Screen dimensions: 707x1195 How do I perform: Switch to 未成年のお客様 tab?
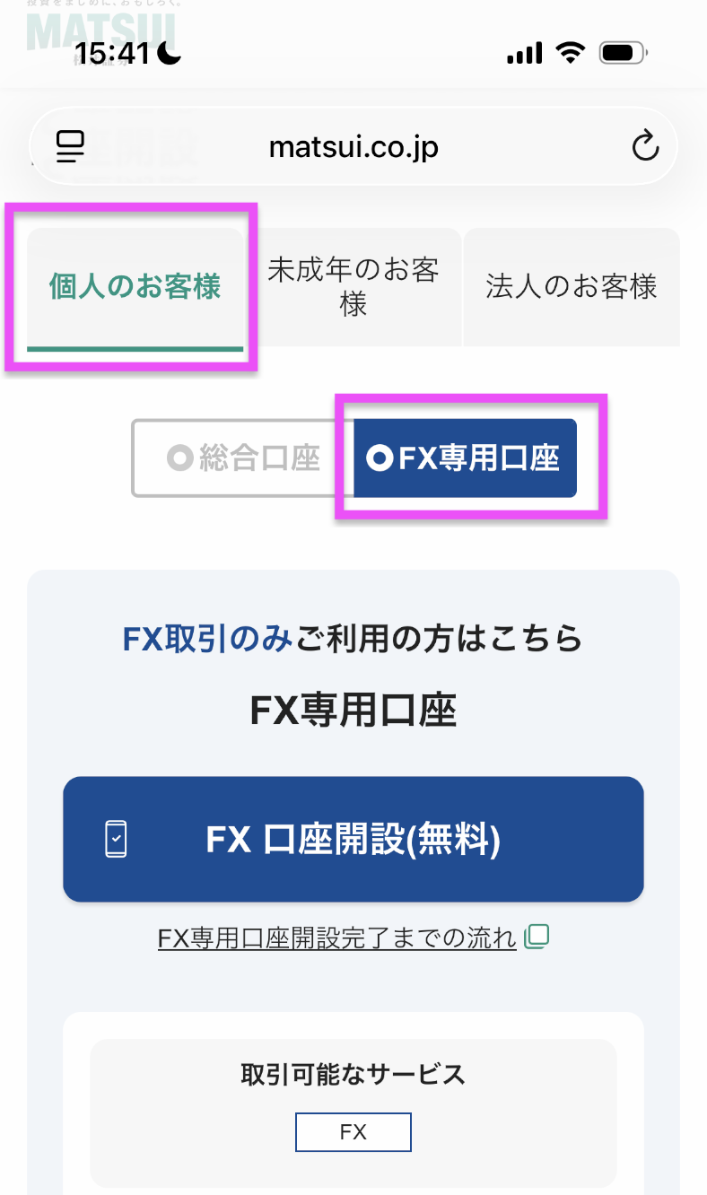pos(353,287)
